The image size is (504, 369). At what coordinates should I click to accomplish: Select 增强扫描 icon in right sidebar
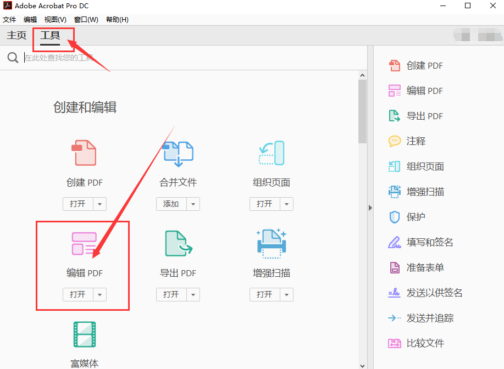coord(395,192)
